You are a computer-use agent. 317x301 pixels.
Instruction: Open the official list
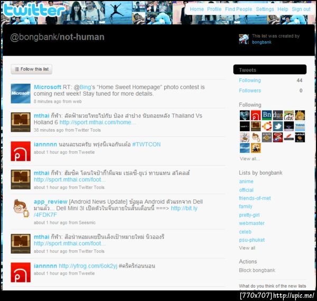tap(246, 190)
